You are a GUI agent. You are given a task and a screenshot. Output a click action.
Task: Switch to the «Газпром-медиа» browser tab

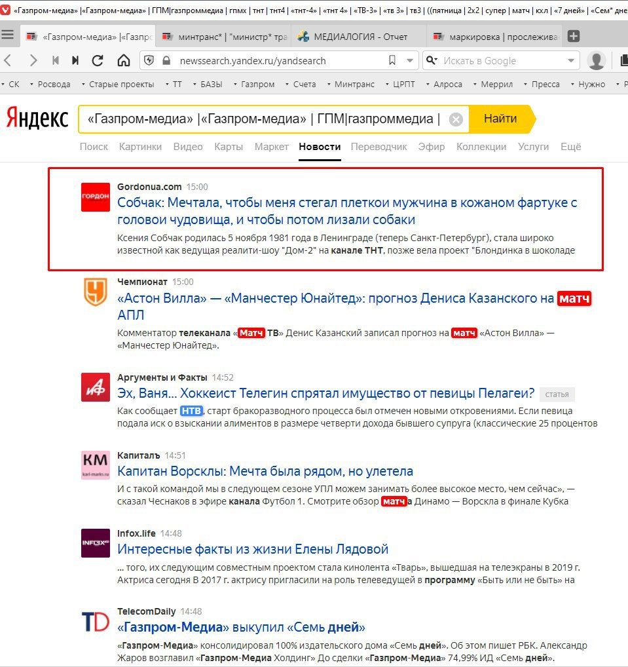click(88, 37)
